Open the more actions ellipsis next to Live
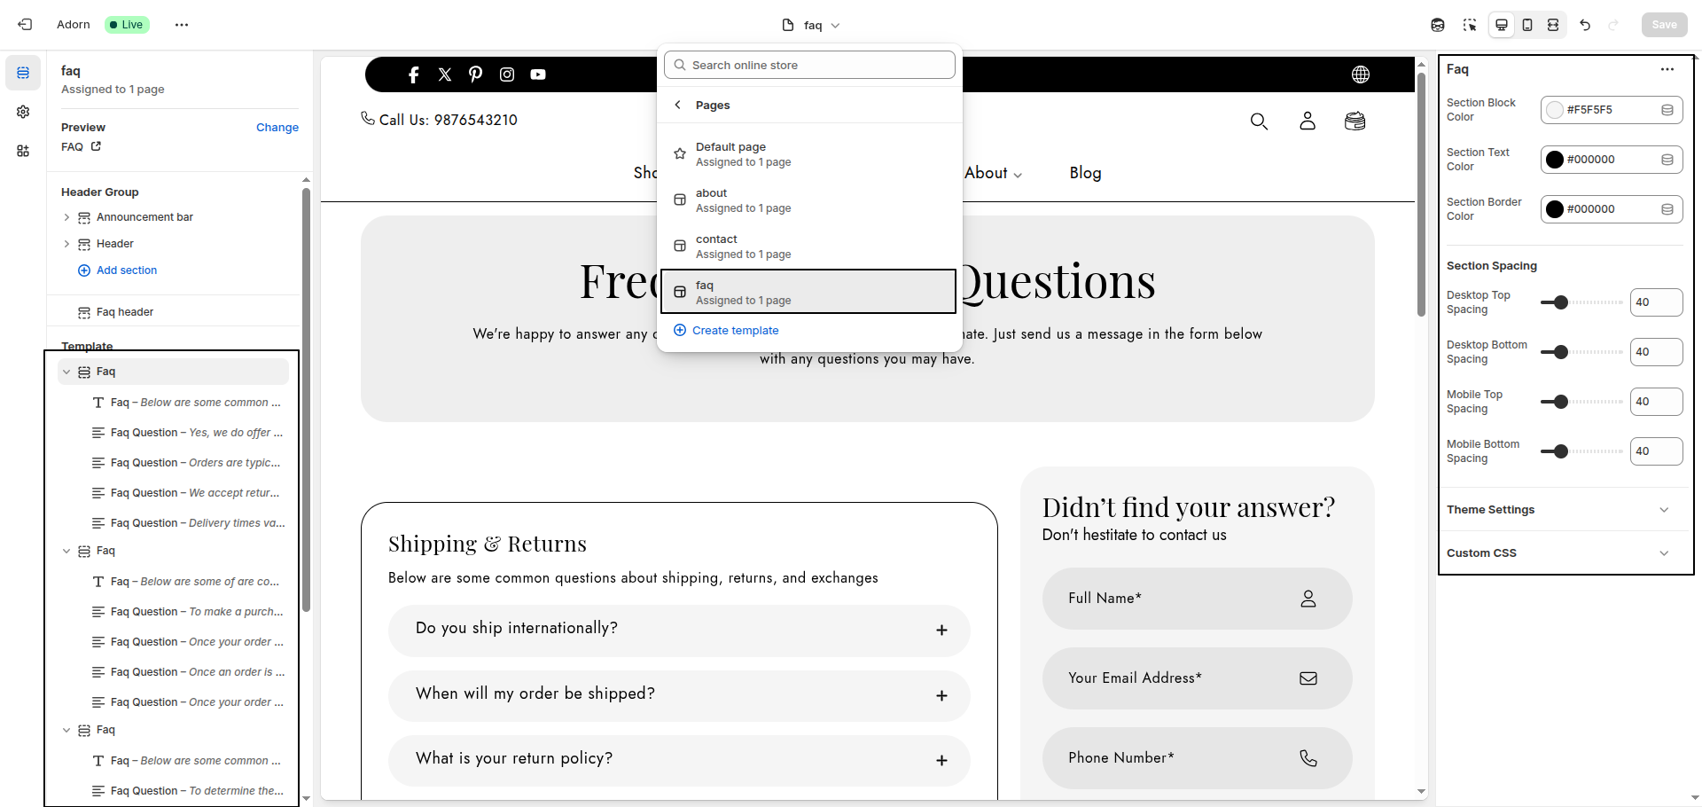Screen dimensions: 1702x807 click(x=182, y=25)
